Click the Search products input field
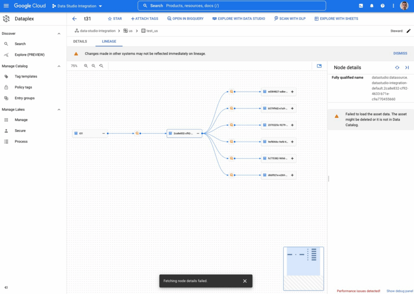This screenshot has width=414, height=294. pos(243,6)
